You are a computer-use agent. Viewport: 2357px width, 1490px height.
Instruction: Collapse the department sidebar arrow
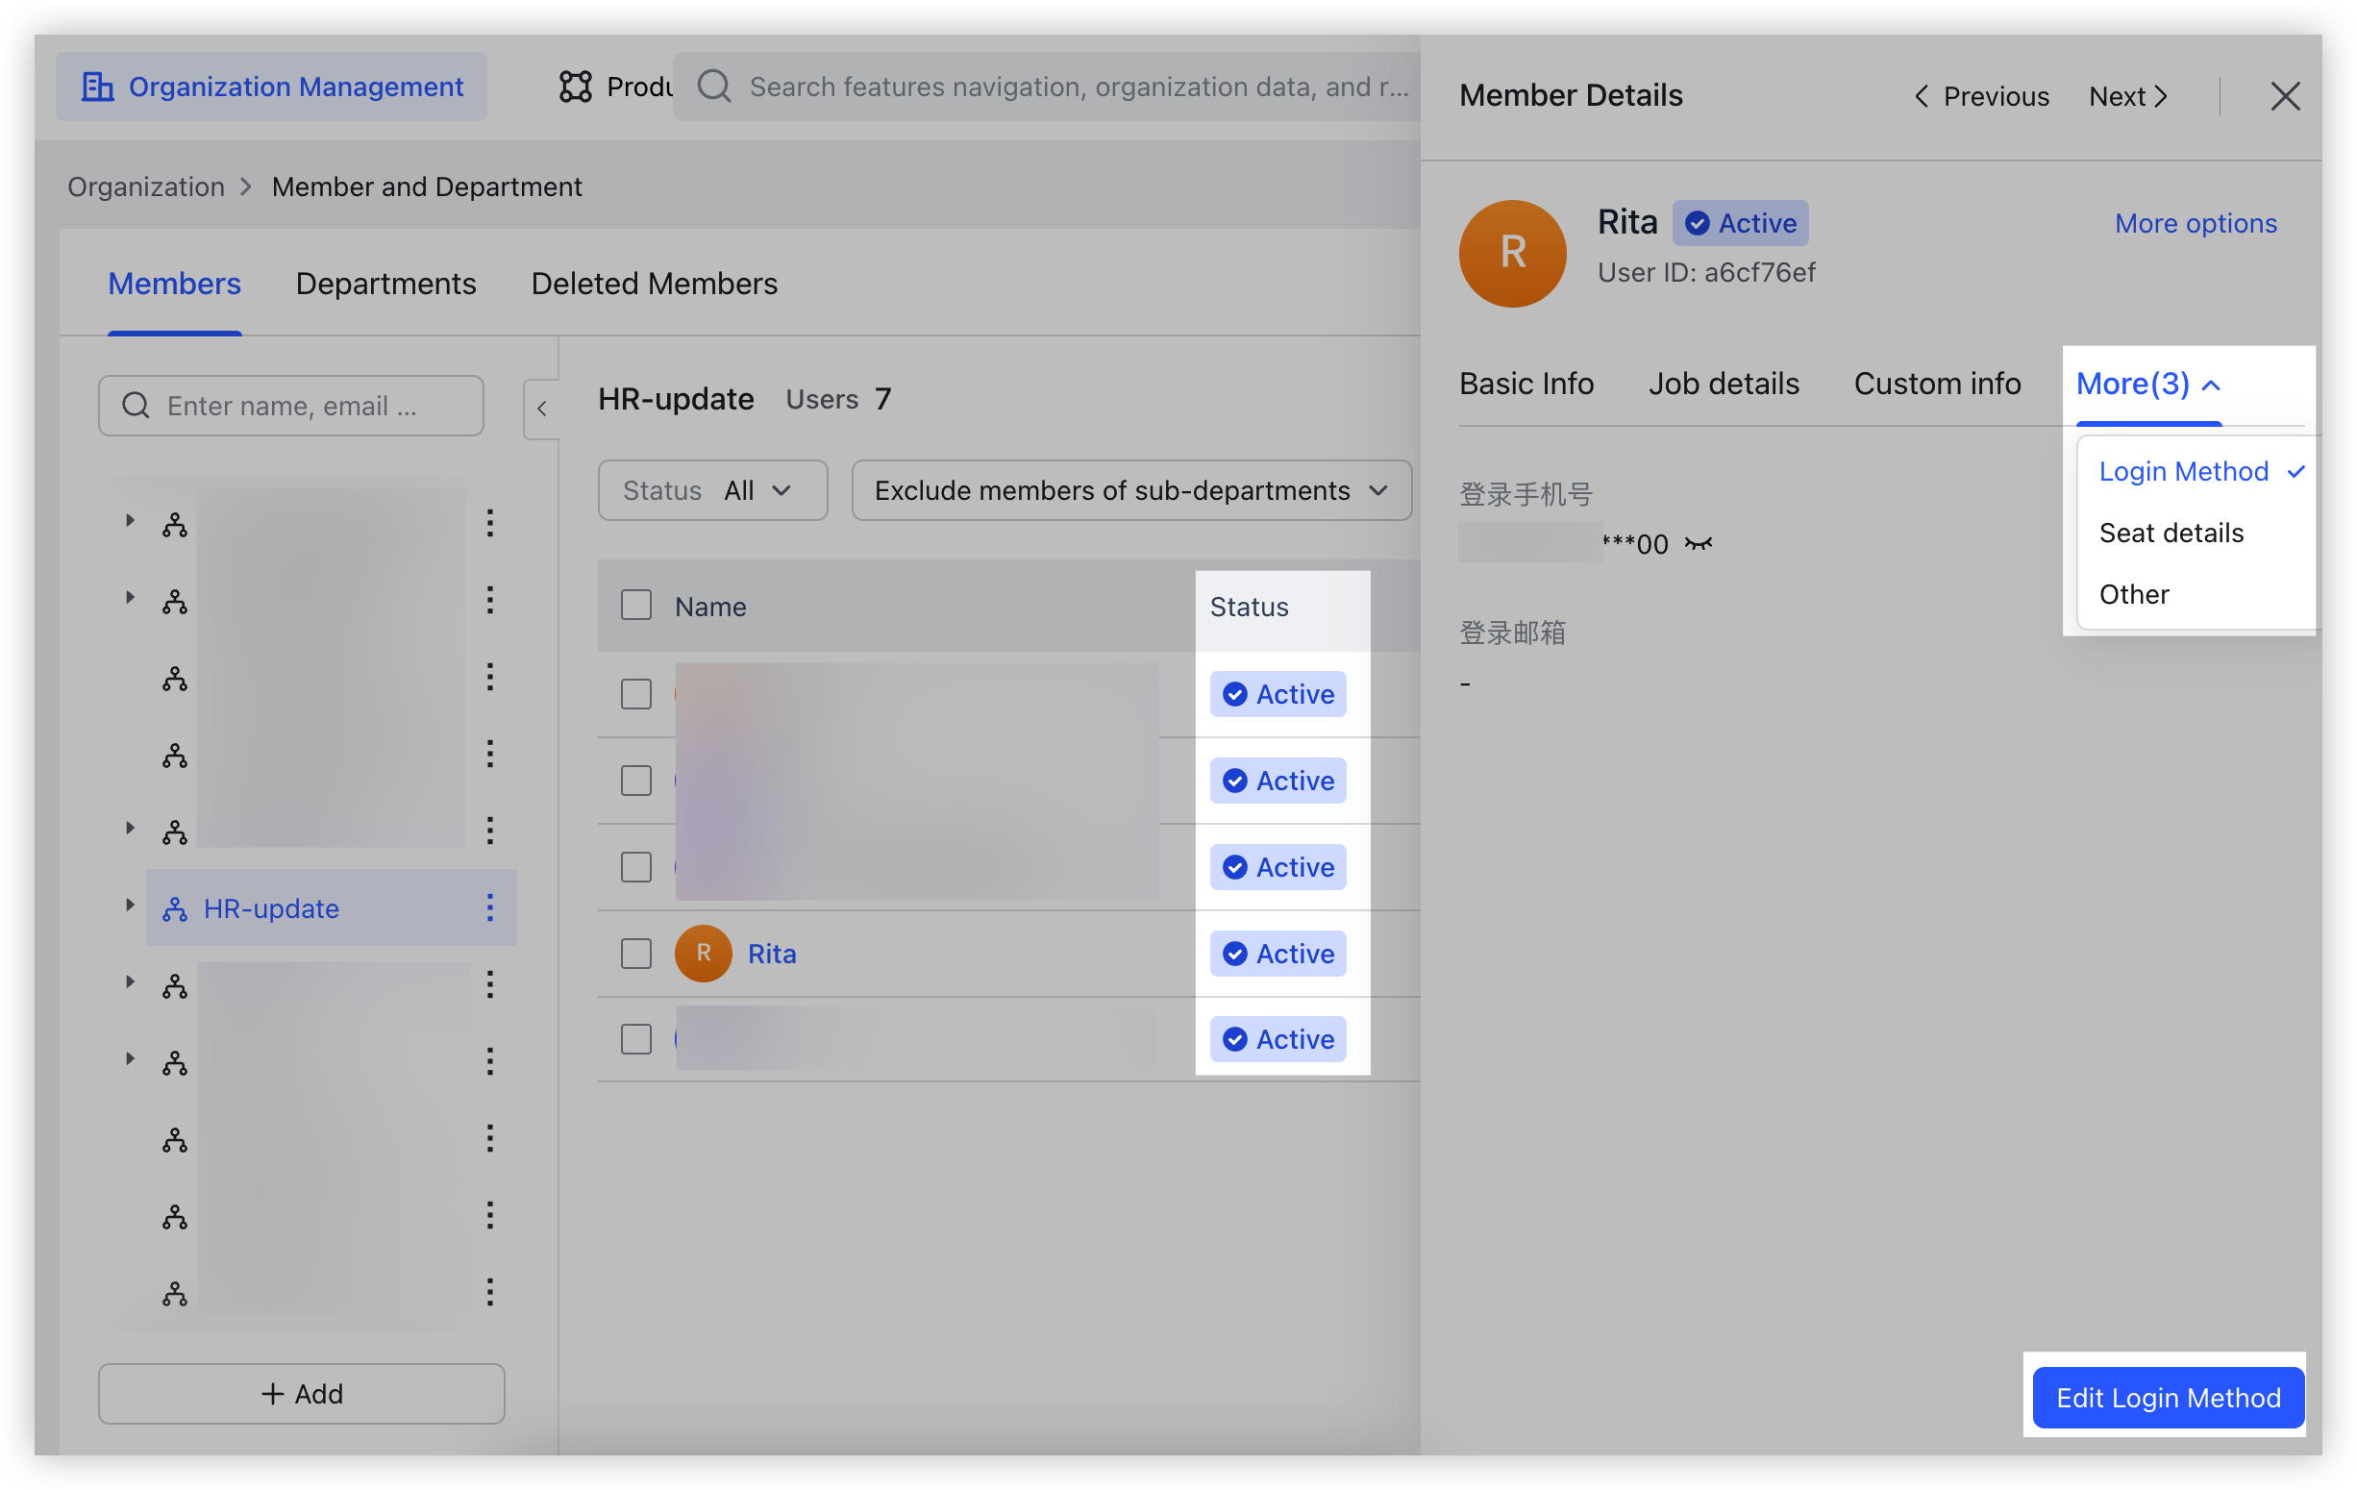[x=541, y=409]
